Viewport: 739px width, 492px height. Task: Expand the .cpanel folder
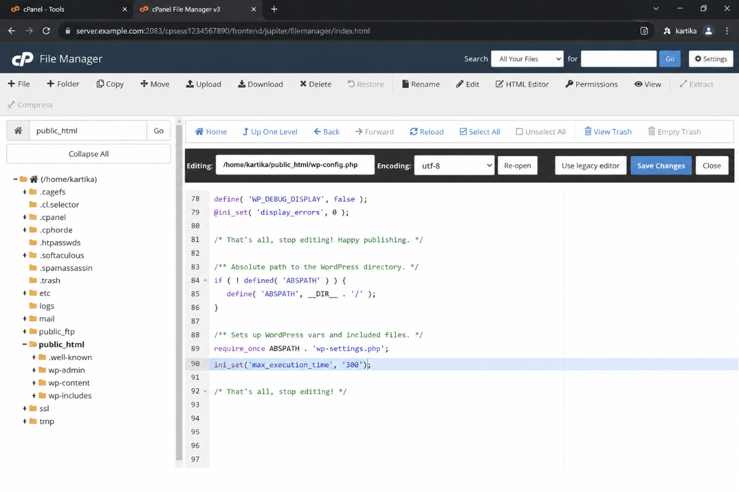(25, 217)
